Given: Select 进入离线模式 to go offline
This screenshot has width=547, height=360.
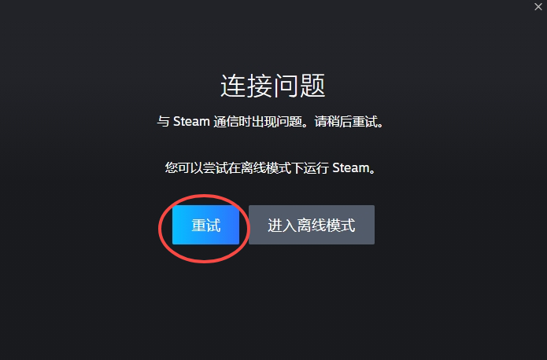Looking at the screenshot, I should coord(312,225).
